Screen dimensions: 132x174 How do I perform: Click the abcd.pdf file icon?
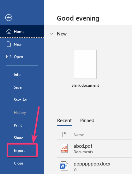coord(64,148)
